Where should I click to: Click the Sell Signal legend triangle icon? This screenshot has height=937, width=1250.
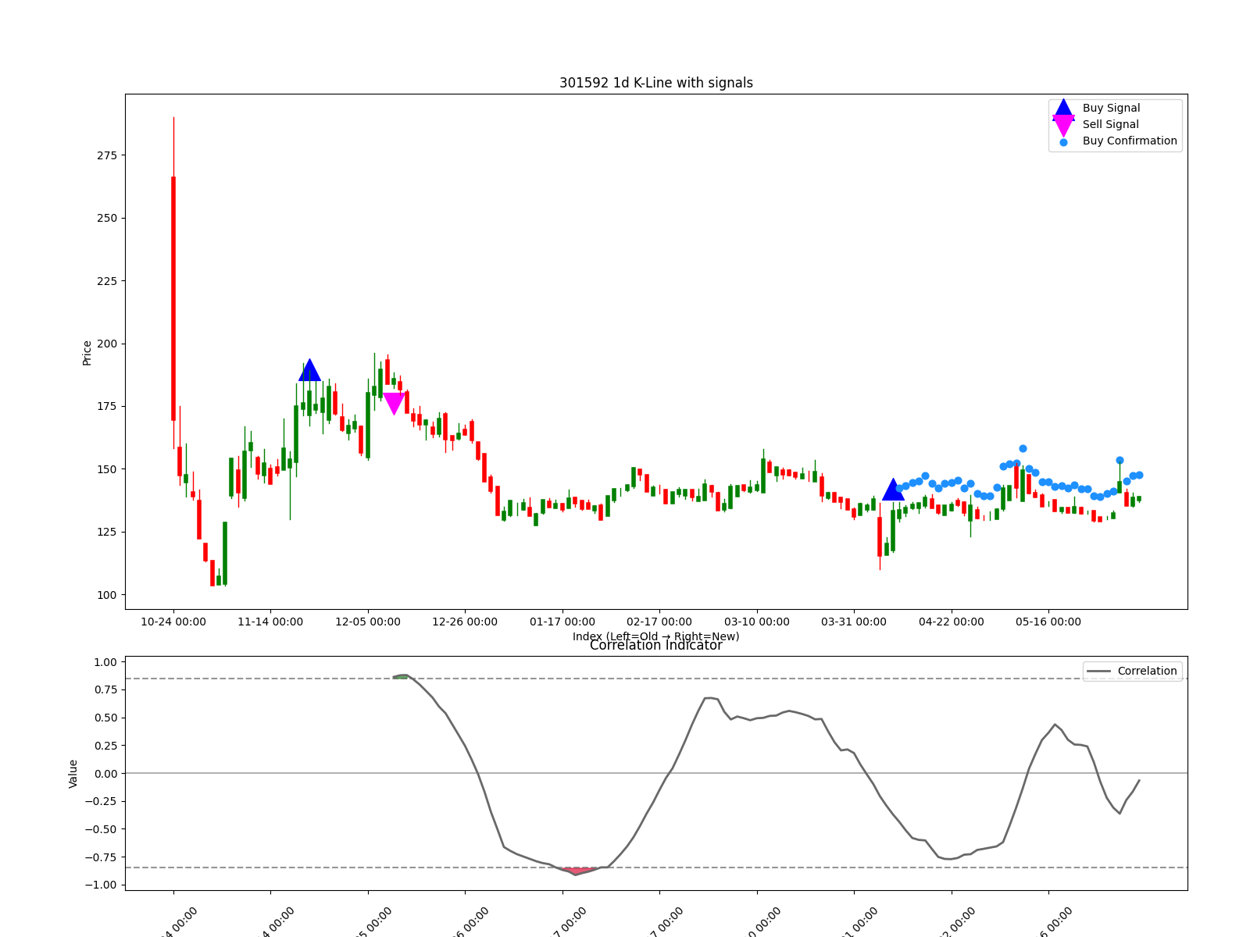pos(1063,125)
